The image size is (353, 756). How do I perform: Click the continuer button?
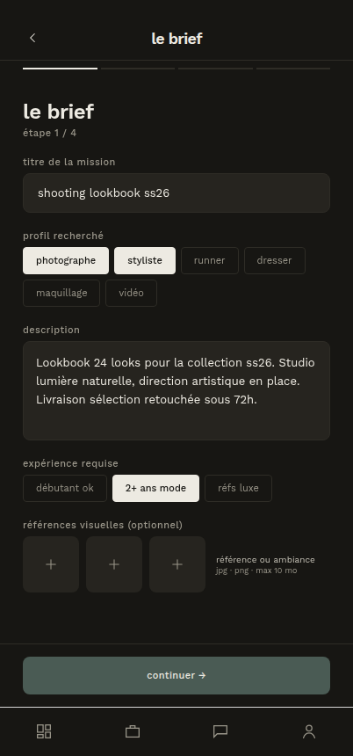176,675
